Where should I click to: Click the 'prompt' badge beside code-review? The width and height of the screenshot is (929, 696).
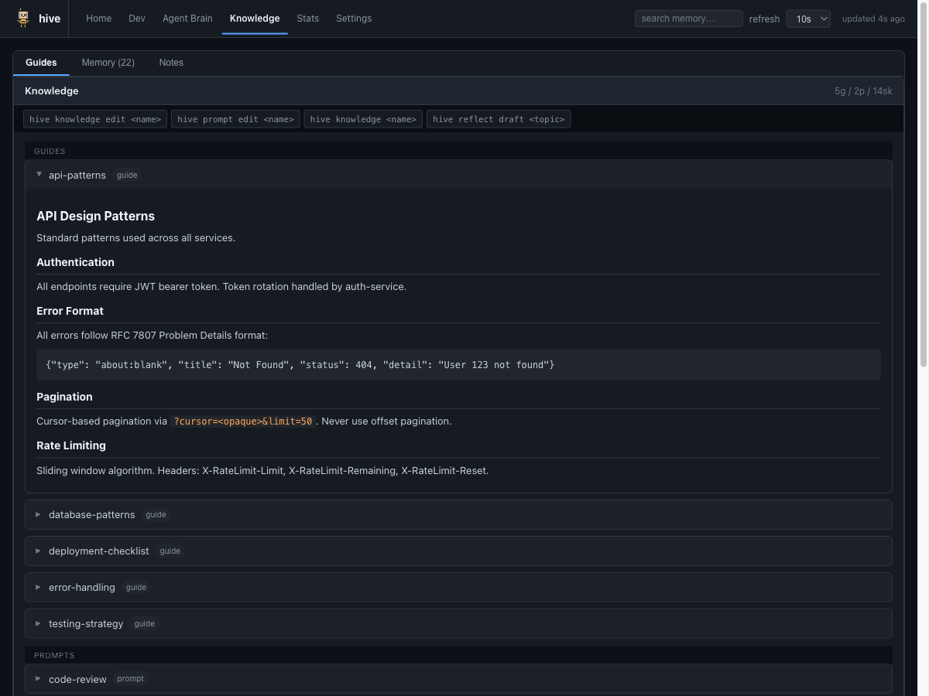tap(130, 679)
